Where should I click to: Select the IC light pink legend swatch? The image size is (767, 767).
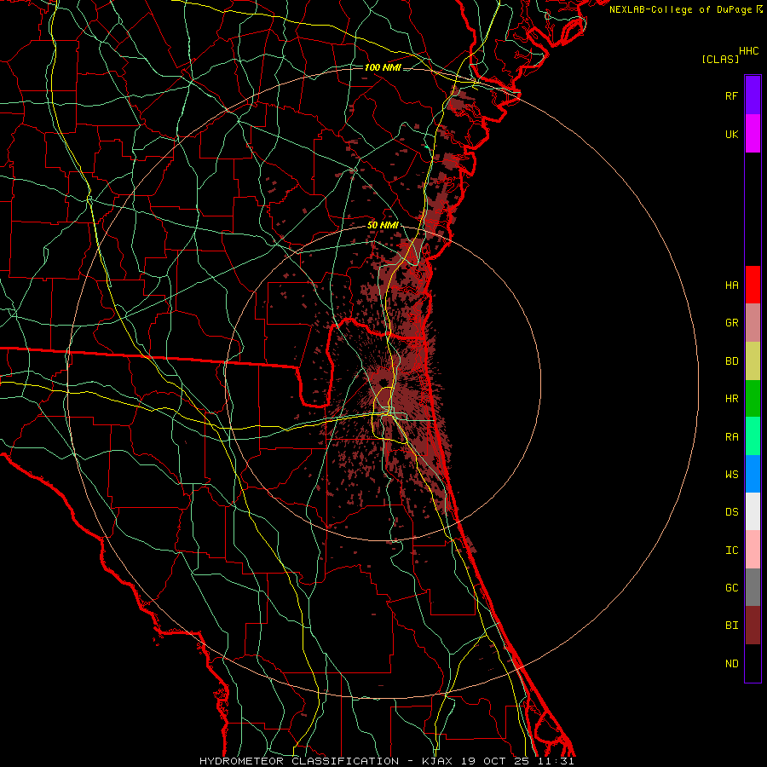pyautogui.click(x=753, y=550)
